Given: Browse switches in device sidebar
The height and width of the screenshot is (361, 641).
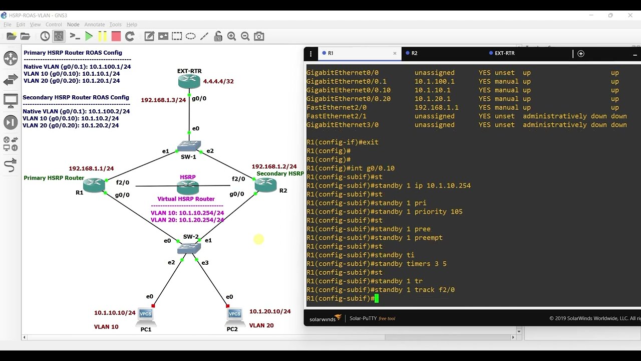Looking at the screenshot, I should click(11, 80).
